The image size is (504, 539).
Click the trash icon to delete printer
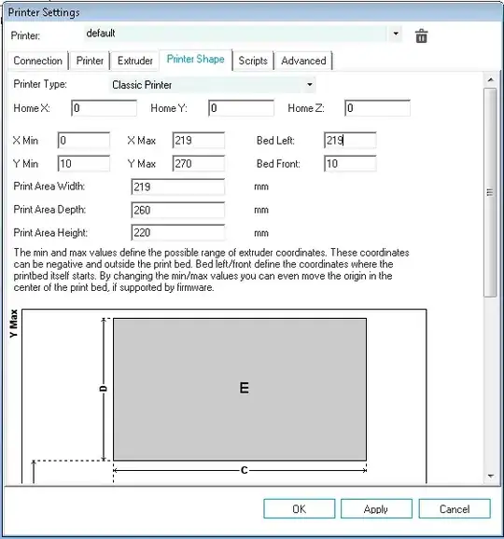(421, 35)
